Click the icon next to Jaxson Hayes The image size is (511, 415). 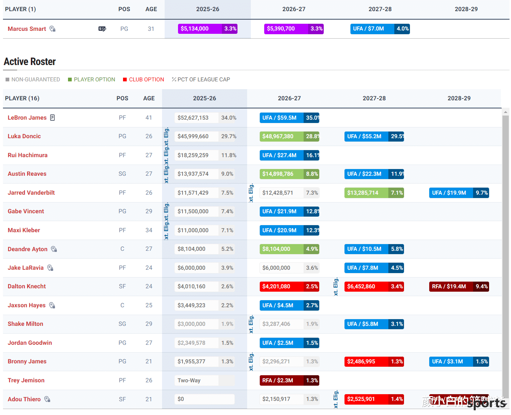(52, 305)
